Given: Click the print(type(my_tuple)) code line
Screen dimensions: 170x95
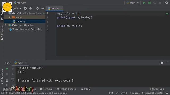Looking at the screenshot, I should pyautogui.click(x=74, y=17).
